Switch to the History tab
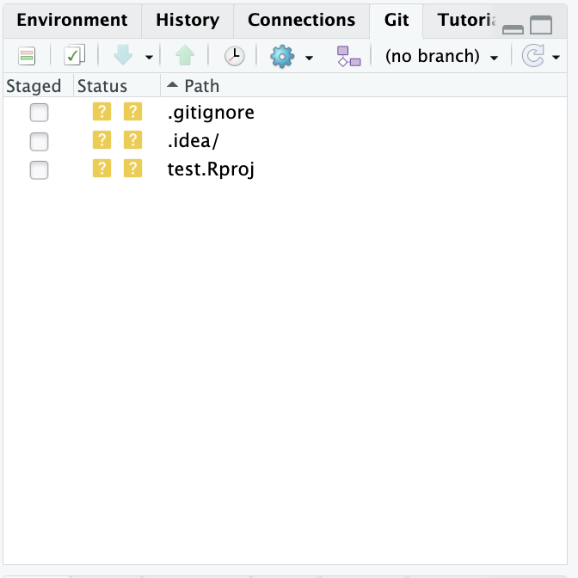This screenshot has width=578, height=578. [188, 20]
